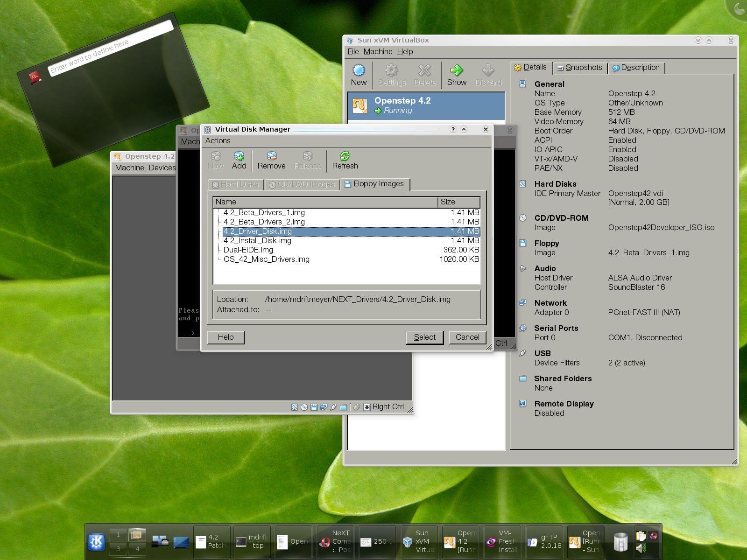The height and width of the screenshot is (560, 747).
Task: Create a new virtual machine with the New icon
Action: [358, 74]
